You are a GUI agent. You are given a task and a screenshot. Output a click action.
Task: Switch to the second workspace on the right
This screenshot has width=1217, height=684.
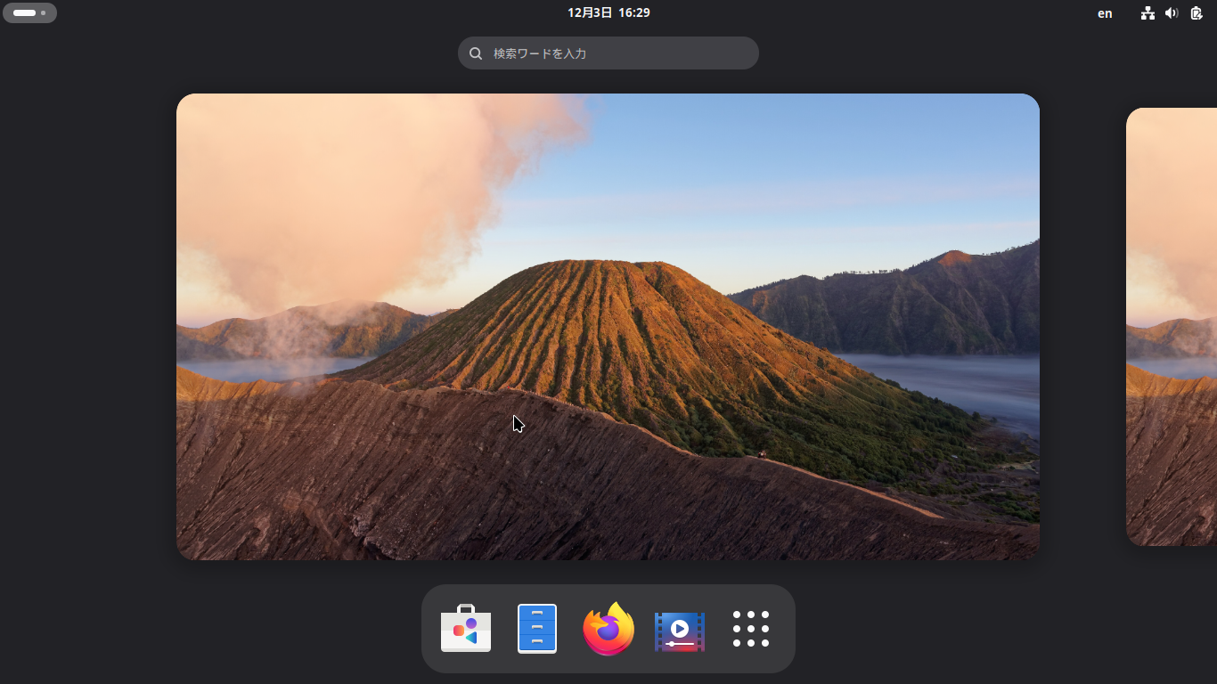tap(1172, 327)
